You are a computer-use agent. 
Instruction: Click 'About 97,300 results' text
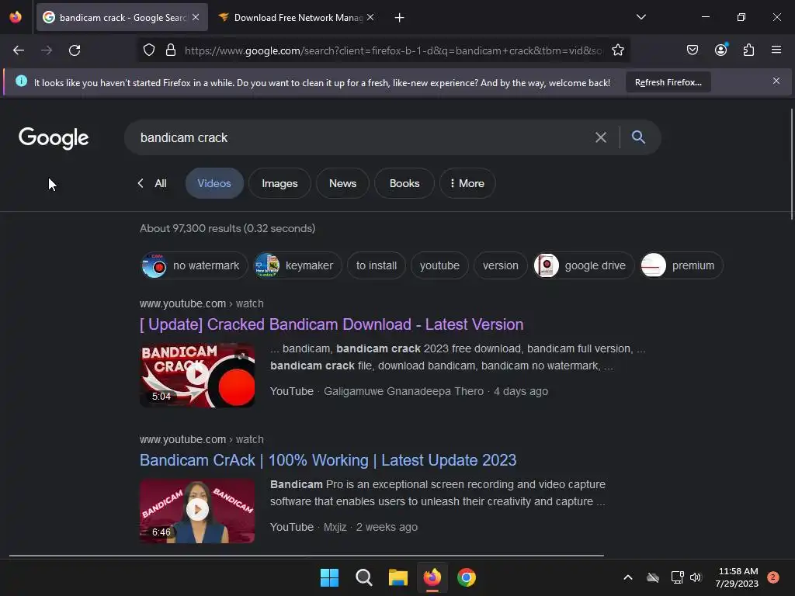pos(227,229)
